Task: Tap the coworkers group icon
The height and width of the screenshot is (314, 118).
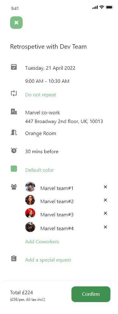Action: (14, 187)
